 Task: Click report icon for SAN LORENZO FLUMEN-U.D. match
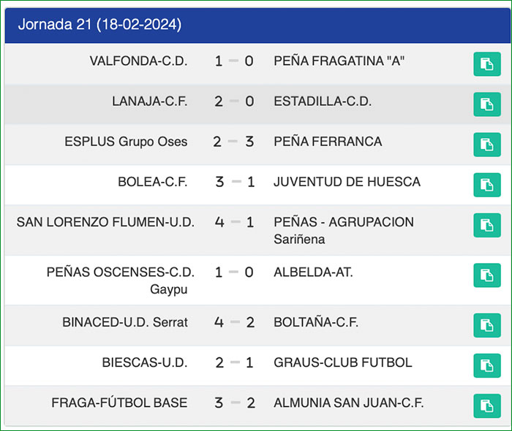click(x=486, y=225)
